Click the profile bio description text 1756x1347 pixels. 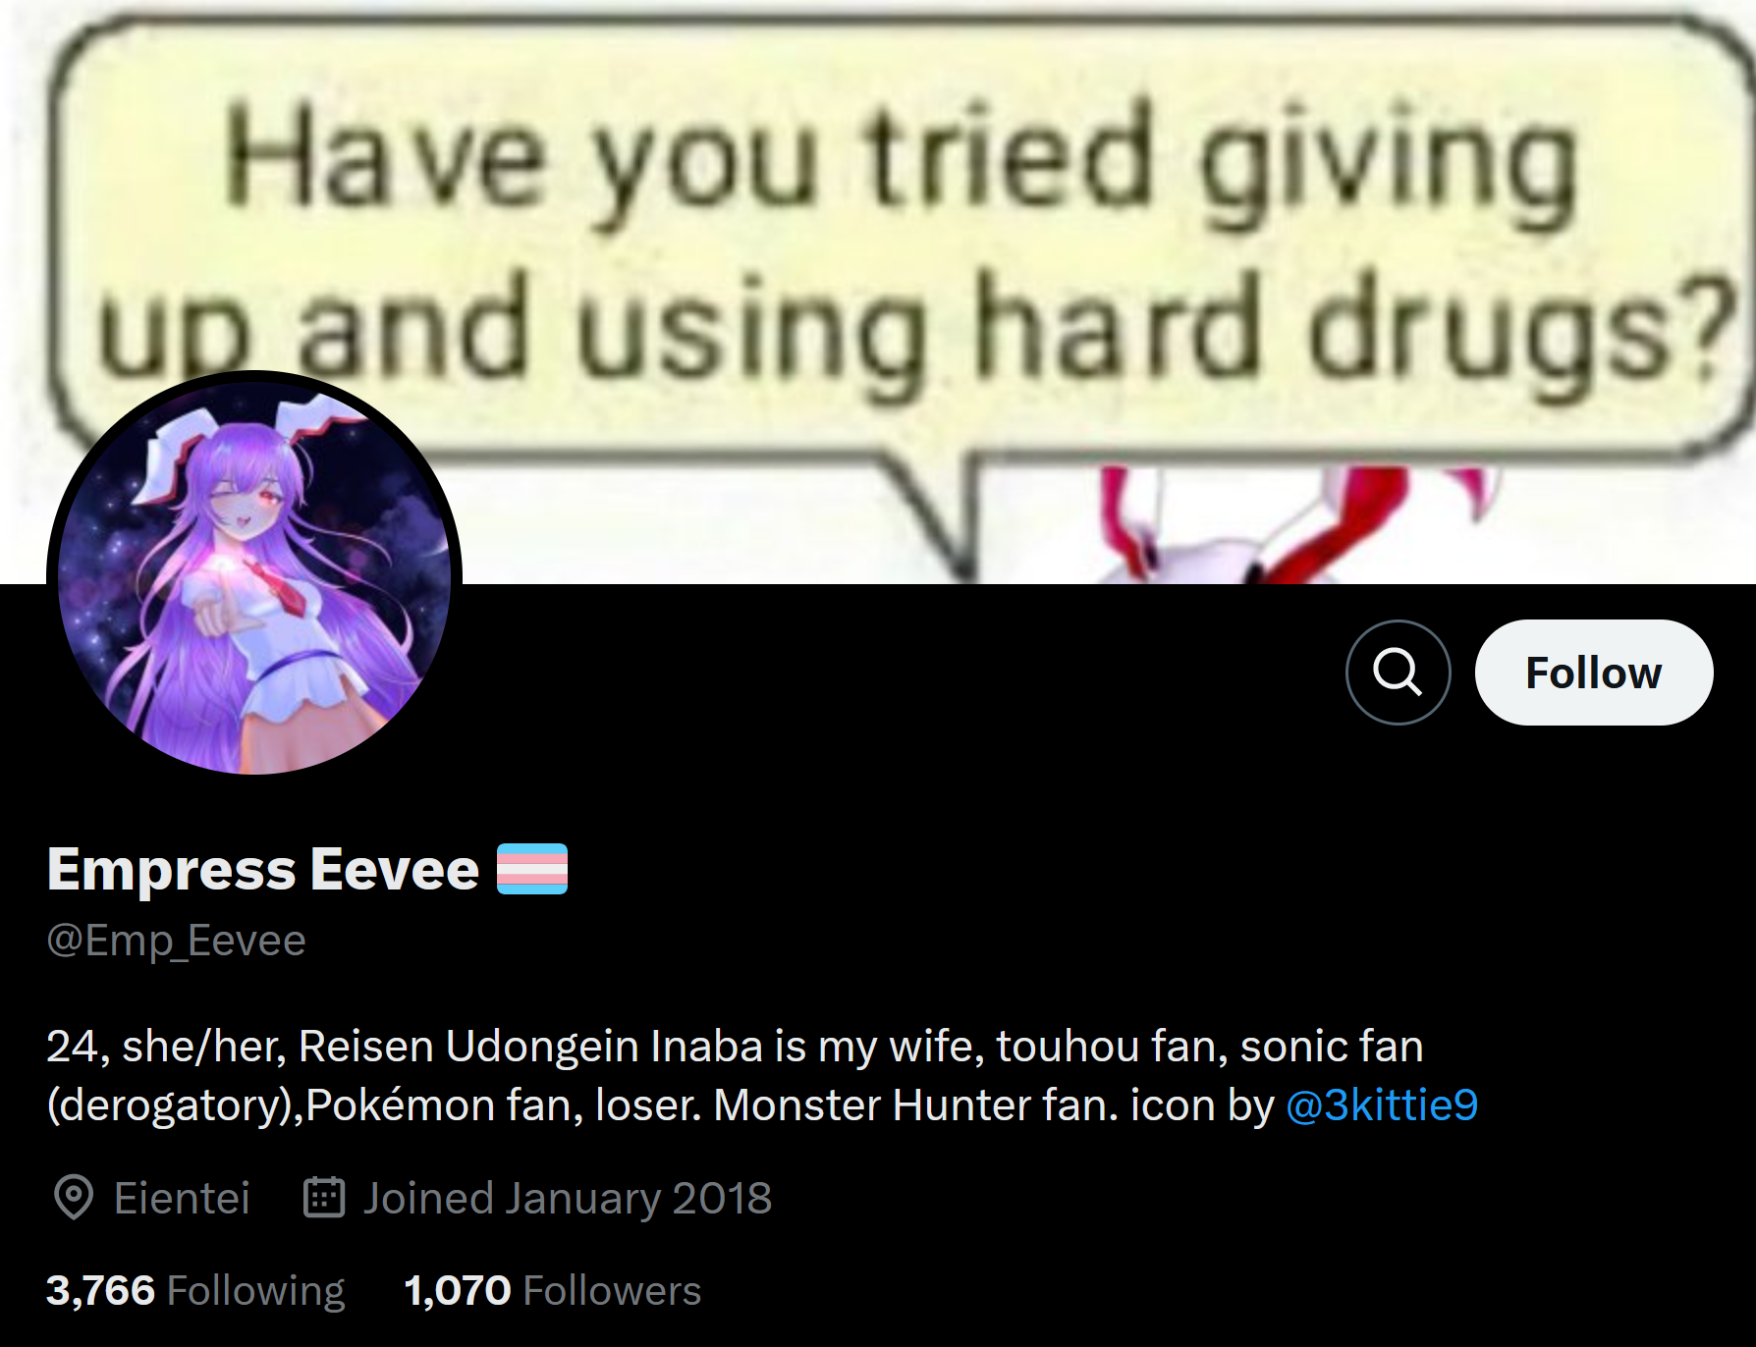tap(762, 1075)
